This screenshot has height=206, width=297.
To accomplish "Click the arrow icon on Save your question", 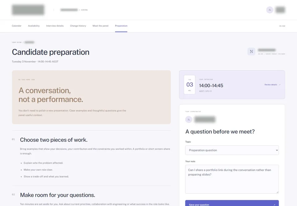I will [x=274, y=205].
